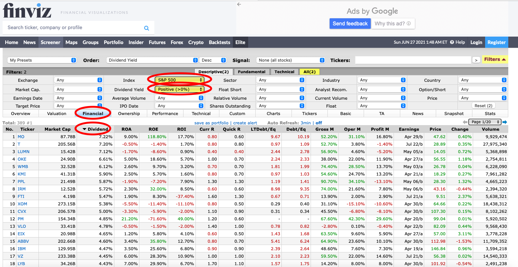Open the IBM ticker link
Screen dimensions: 518x267
coord(22,249)
